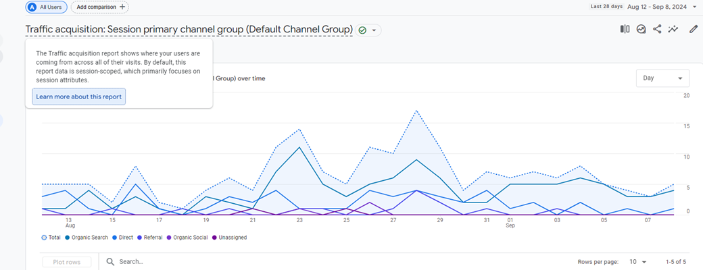The width and height of the screenshot is (703, 270).
Task: Click the edit comparisons columns icon
Action: 625,29
